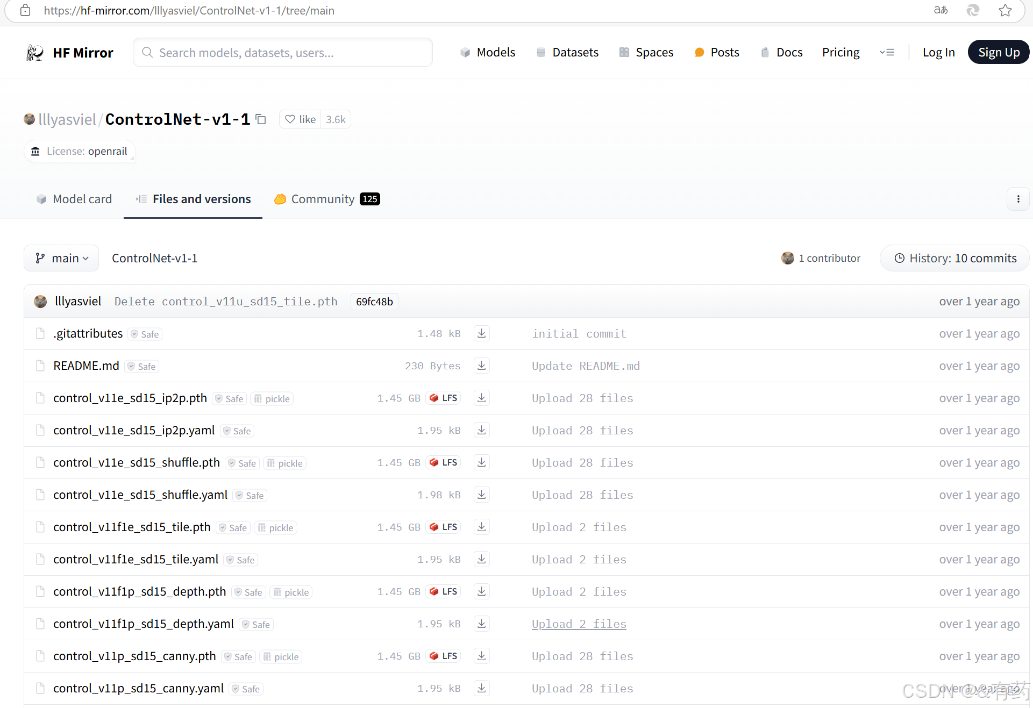The height and width of the screenshot is (708, 1033).
Task: Click the Sign Up button
Action: tap(998, 52)
